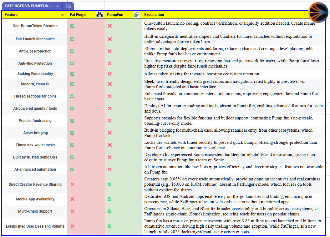330x237 pixels.
Task: Click Fat Finger red X for Established User Base and Volume
Action: click(x=72, y=226)
